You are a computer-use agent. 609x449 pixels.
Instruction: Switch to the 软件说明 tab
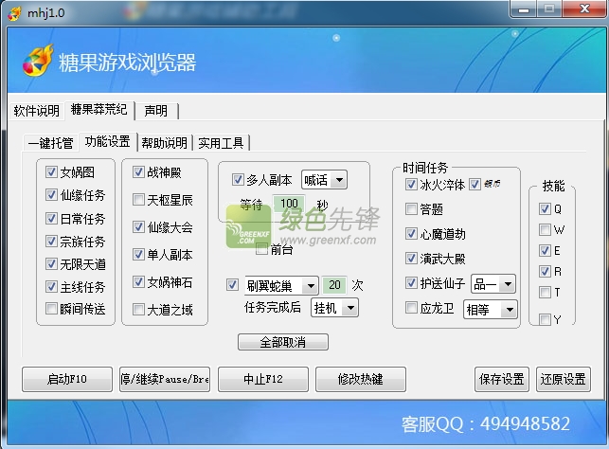coord(36,111)
